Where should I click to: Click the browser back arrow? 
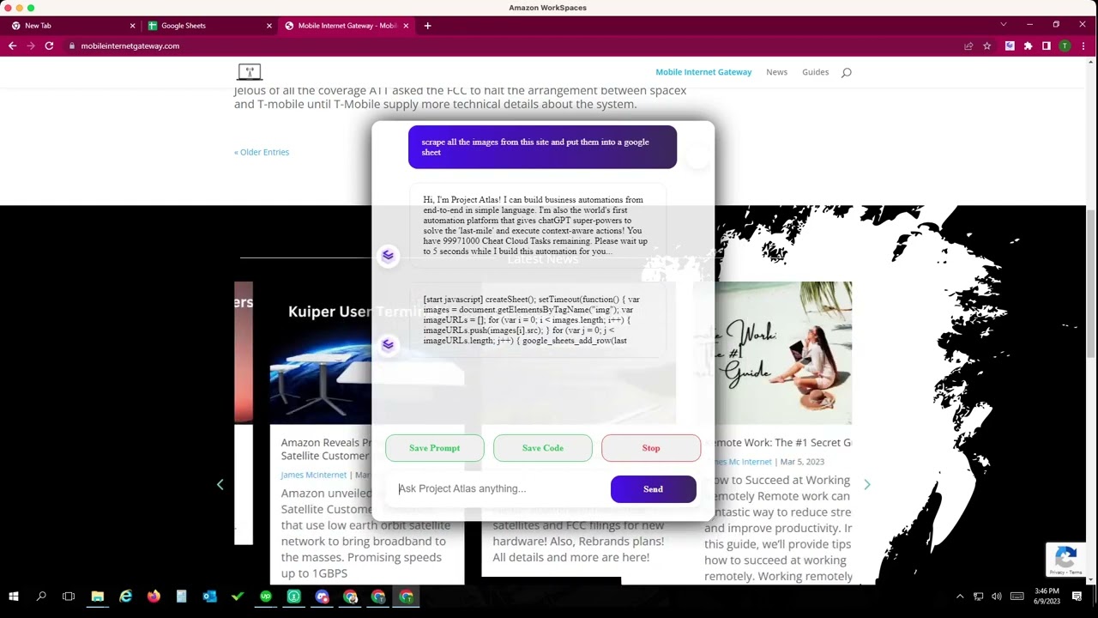tap(12, 45)
